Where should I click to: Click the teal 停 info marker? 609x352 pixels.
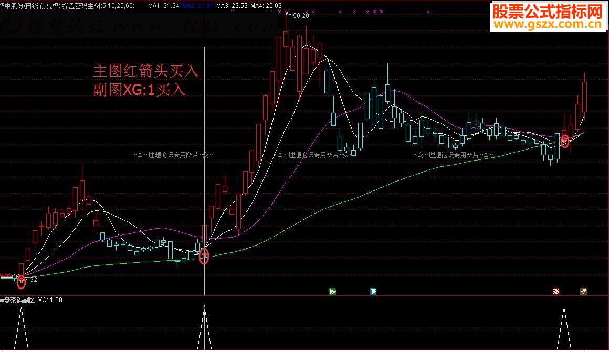(373, 291)
